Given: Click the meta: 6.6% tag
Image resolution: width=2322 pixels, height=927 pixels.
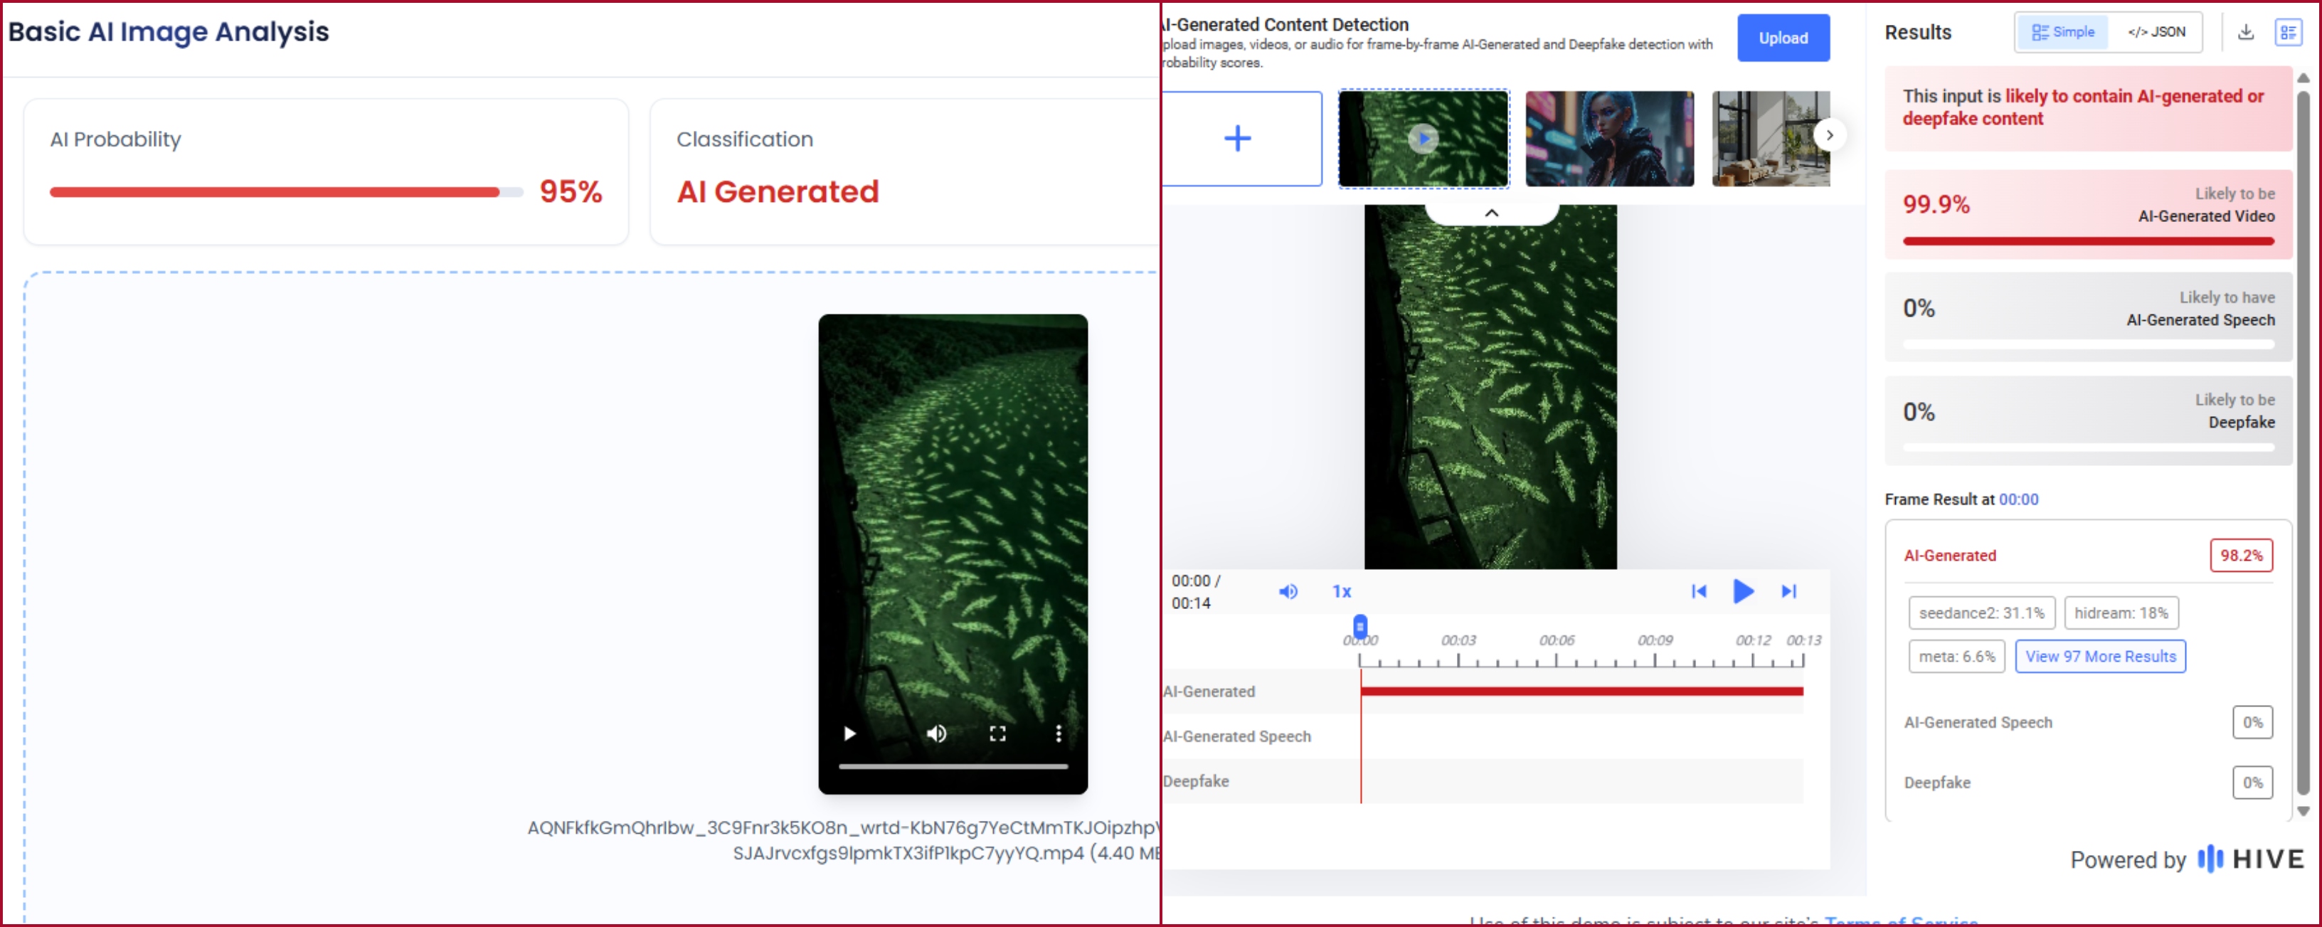Looking at the screenshot, I should pyautogui.click(x=1957, y=657).
